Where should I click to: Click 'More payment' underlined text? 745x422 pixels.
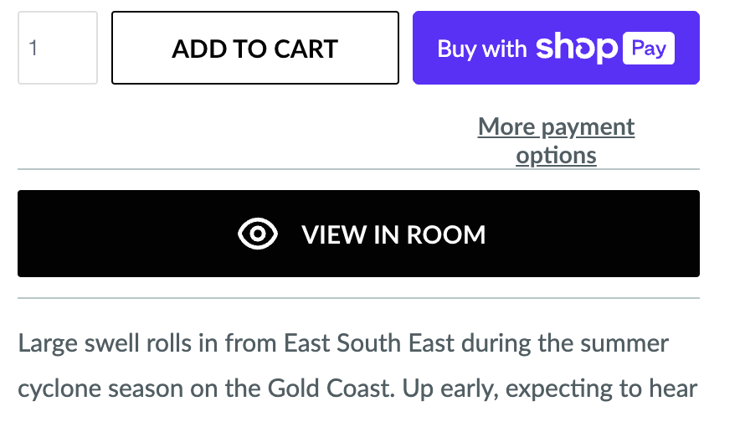pos(556,127)
